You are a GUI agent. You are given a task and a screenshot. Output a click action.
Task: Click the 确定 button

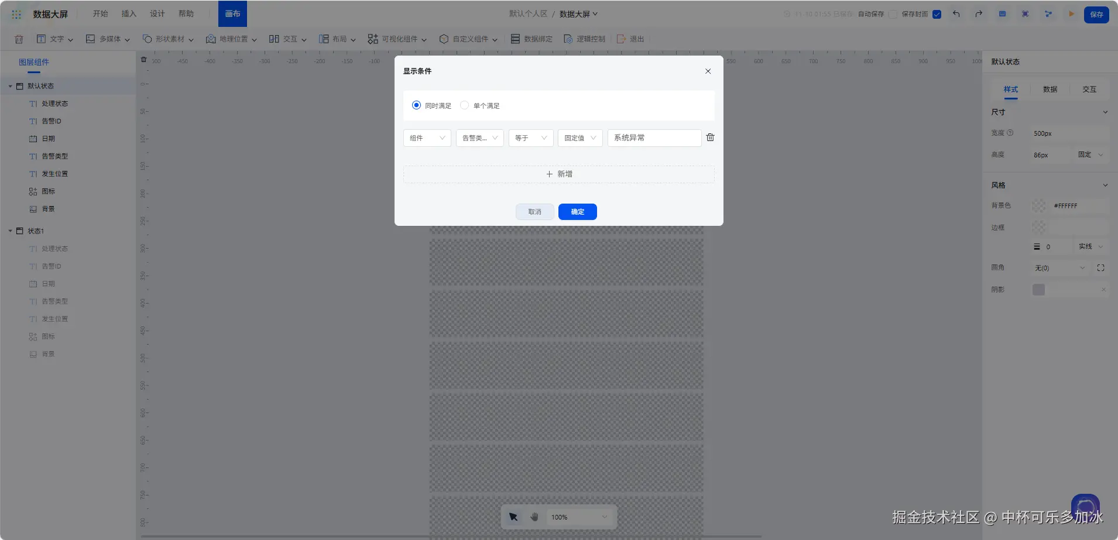coord(578,212)
